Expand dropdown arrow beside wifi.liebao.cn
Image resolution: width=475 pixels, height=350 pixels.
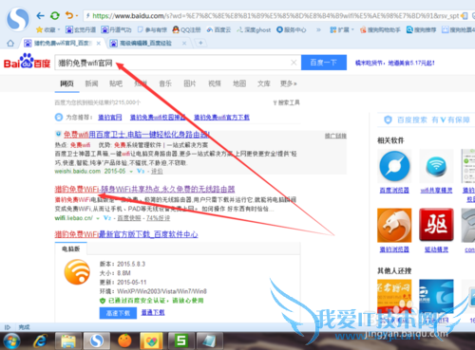pyautogui.click(x=98, y=218)
